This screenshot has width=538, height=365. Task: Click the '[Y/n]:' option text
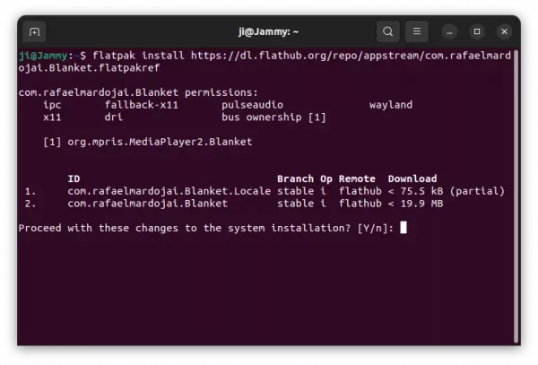click(376, 228)
